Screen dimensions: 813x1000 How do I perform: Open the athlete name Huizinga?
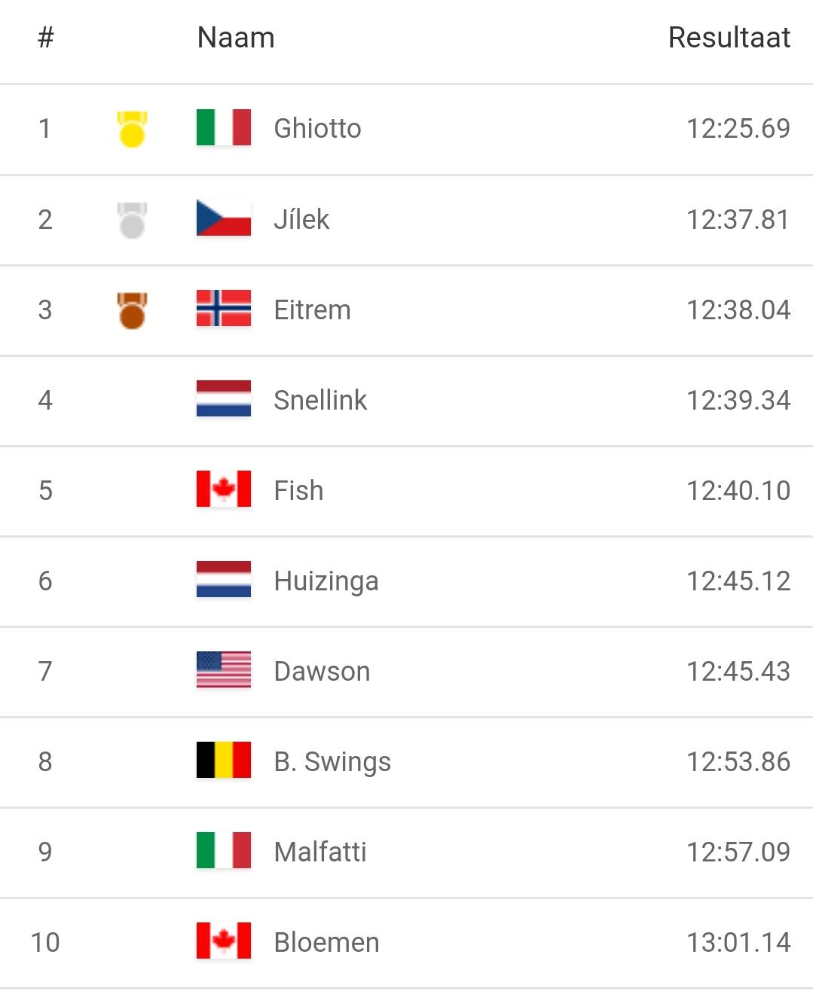326,581
